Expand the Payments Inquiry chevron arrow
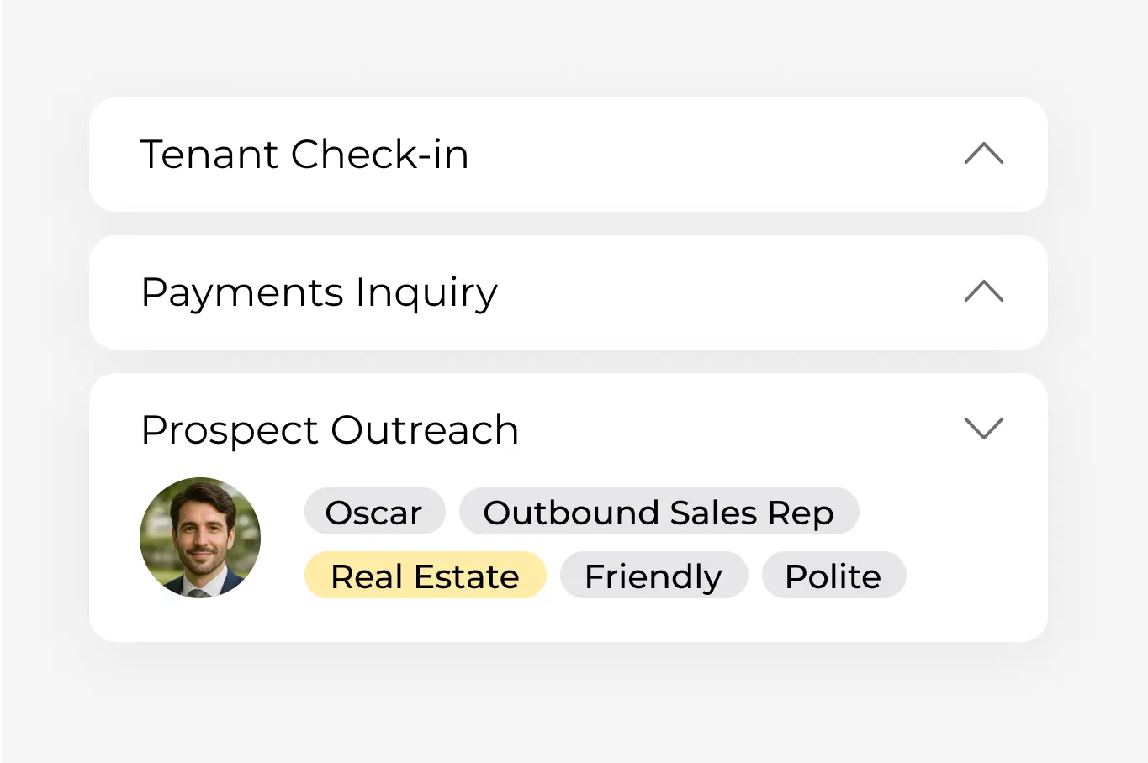This screenshot has width=1148, height=763. pos(983,292)
